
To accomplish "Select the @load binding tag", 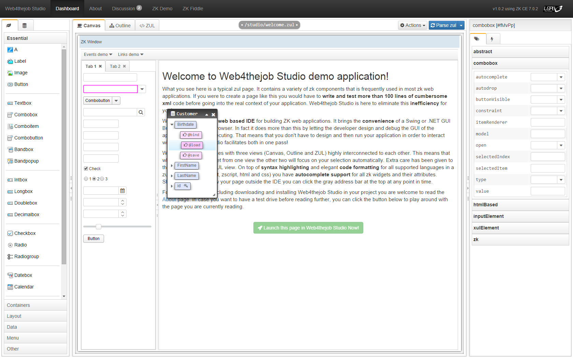I will coord(192,145).
